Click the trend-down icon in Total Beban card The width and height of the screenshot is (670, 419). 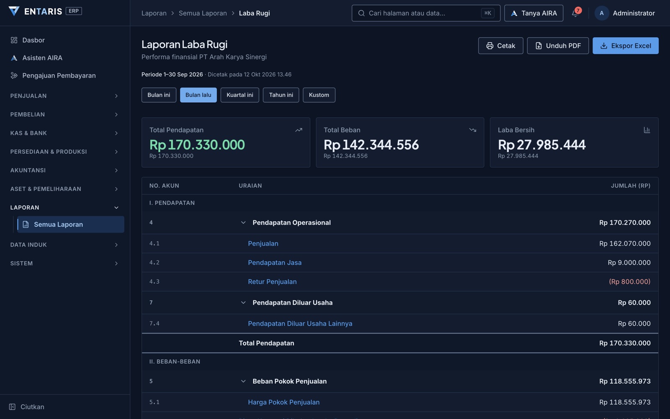[473, 130]
